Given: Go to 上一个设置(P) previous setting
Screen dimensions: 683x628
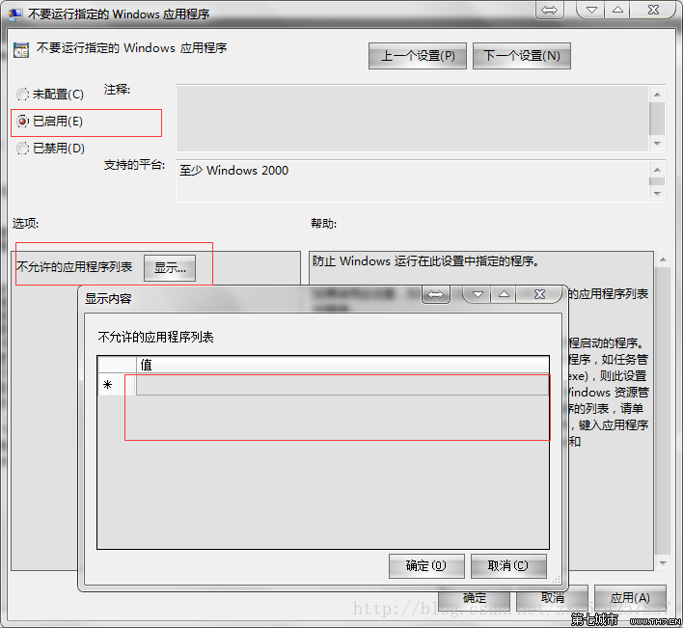Looking at the screenshot, I should coord(418,56).
